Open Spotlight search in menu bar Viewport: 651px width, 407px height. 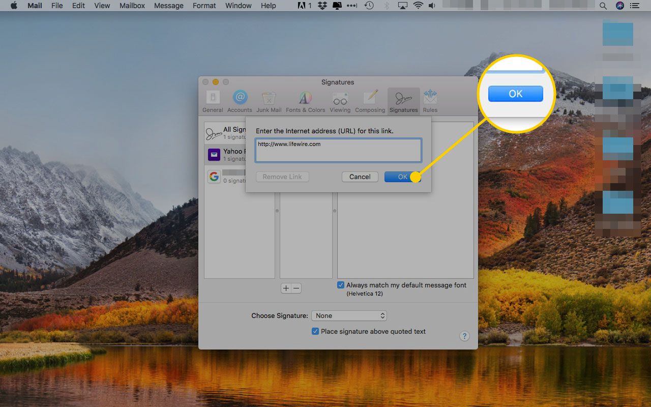pyautogui.click(x=603, y=6)
